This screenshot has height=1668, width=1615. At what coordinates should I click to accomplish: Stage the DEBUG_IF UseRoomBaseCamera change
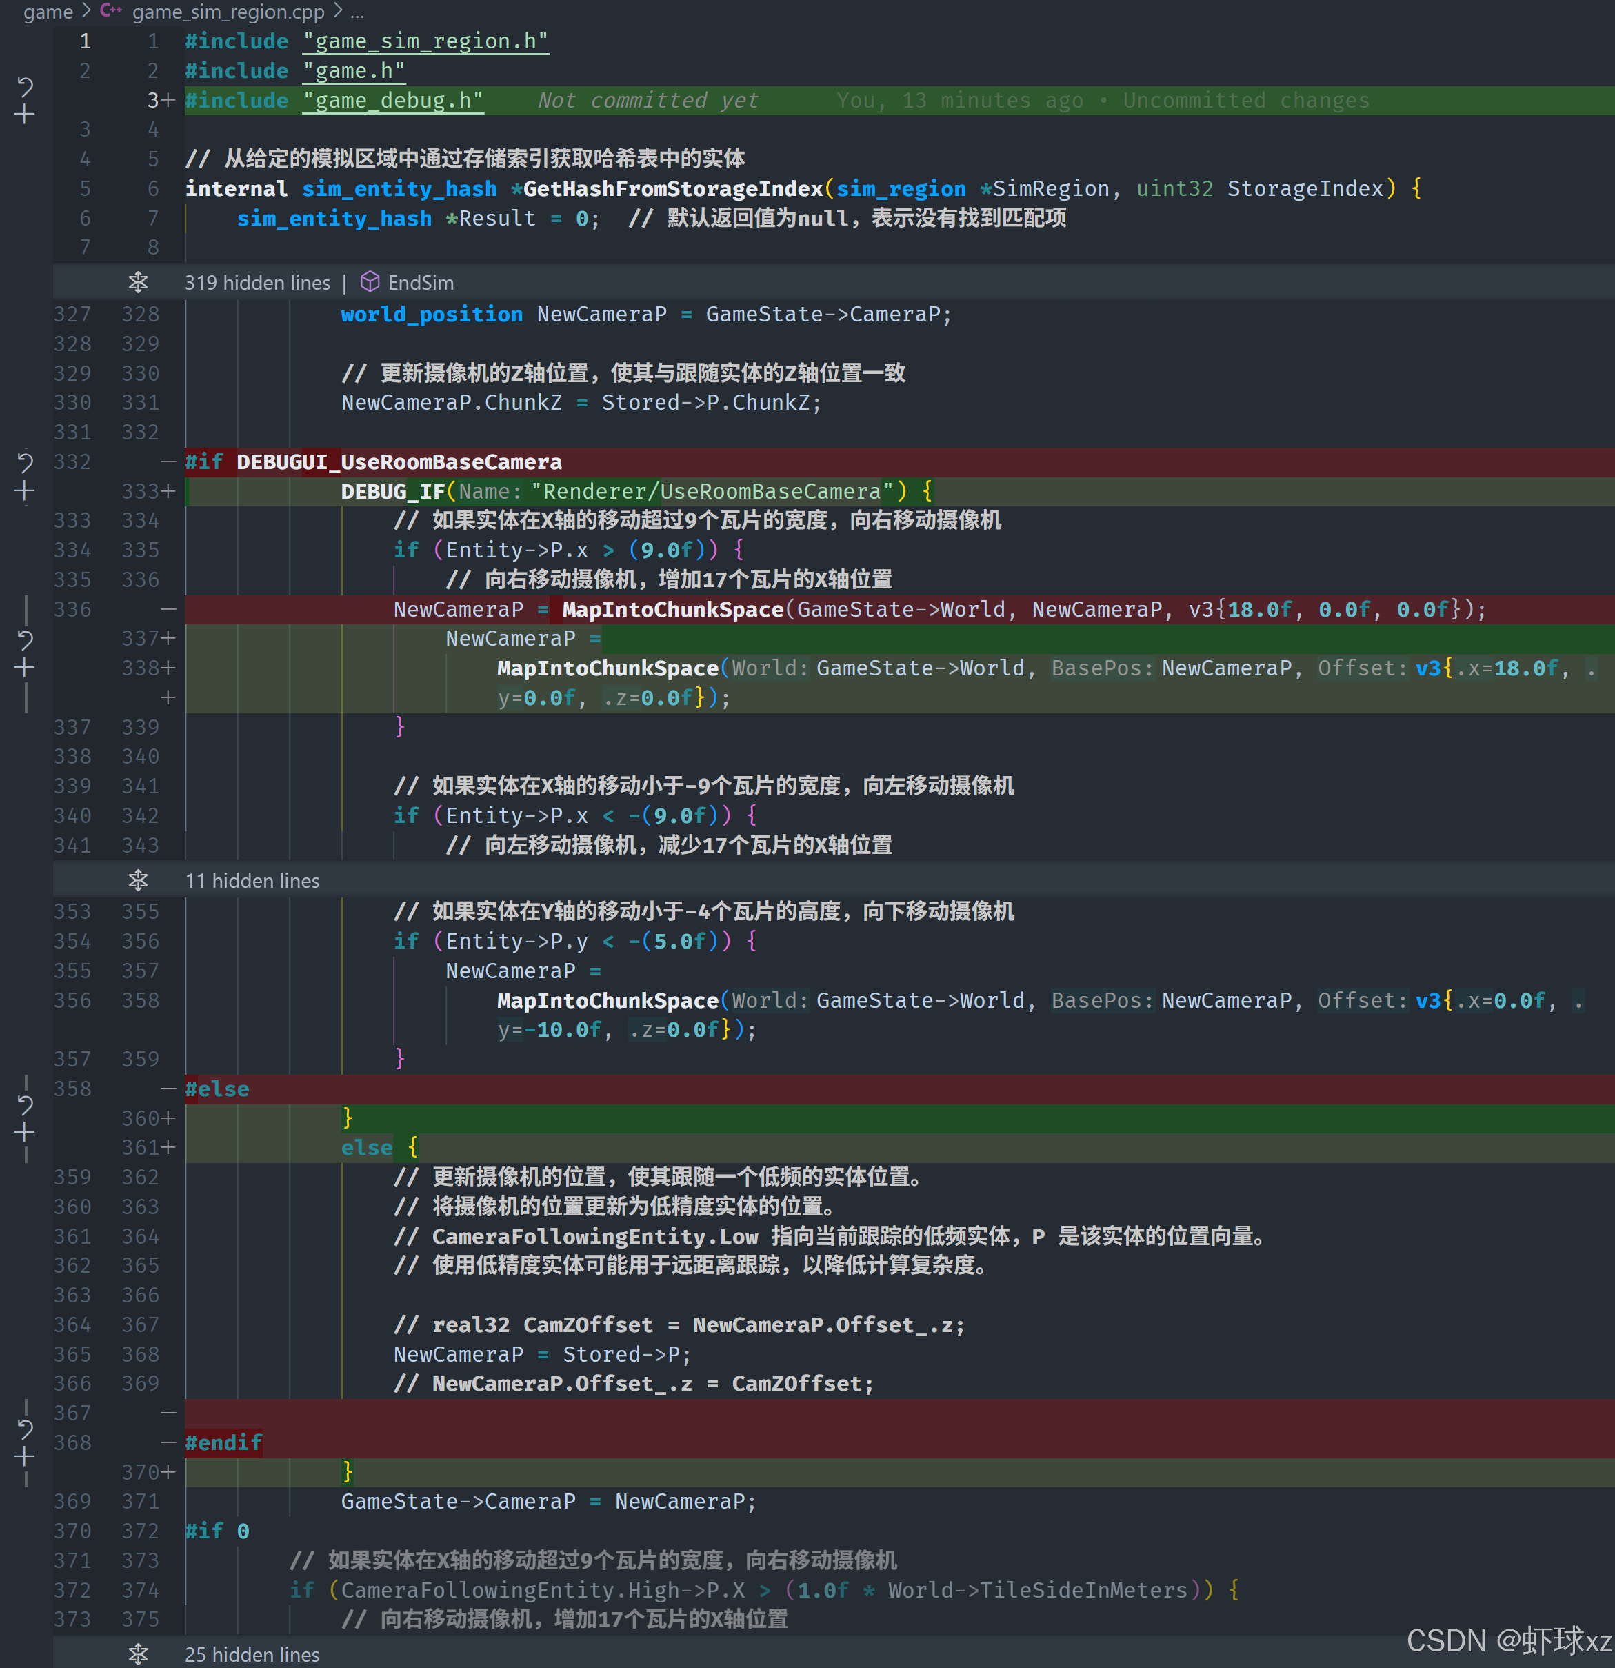[x=25, y=491]
